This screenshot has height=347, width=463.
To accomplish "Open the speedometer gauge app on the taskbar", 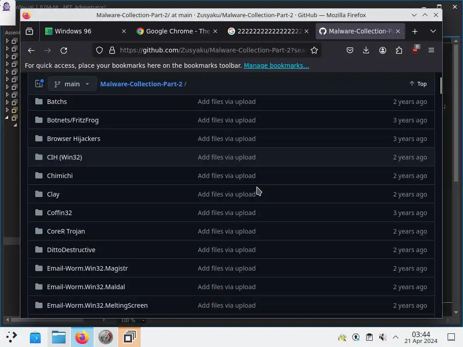I will point(106,337).
